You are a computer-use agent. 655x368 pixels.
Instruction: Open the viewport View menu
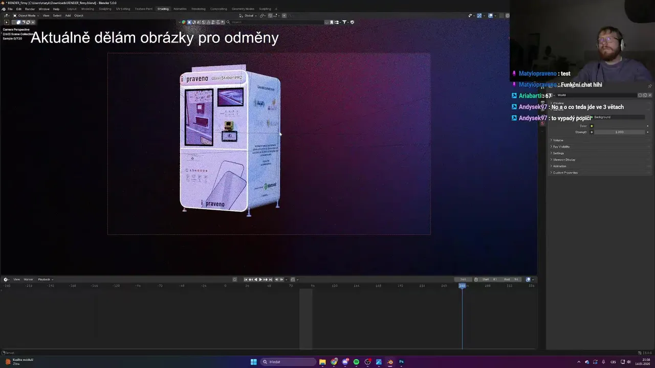tap(46, 15)
